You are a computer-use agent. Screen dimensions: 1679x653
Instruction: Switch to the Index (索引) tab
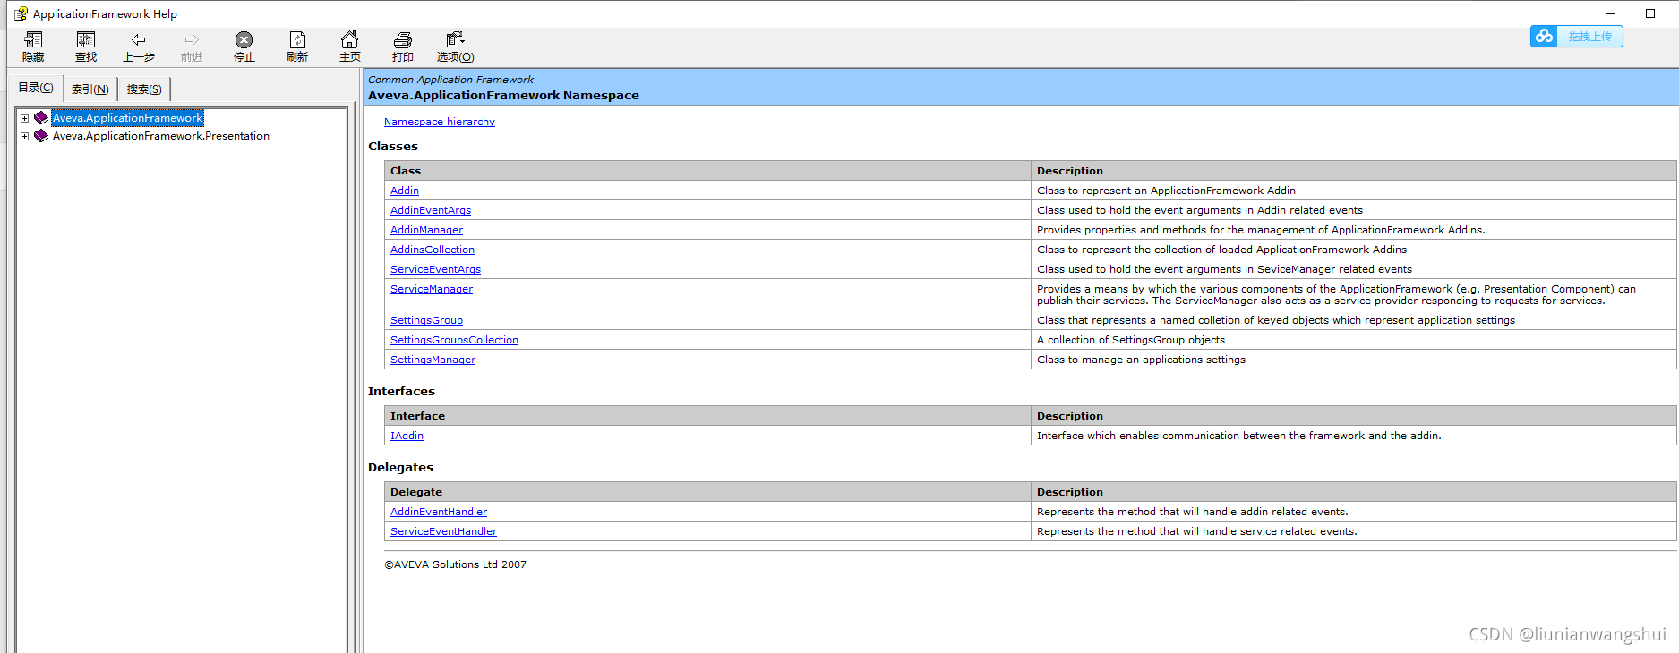coord(90,89)
